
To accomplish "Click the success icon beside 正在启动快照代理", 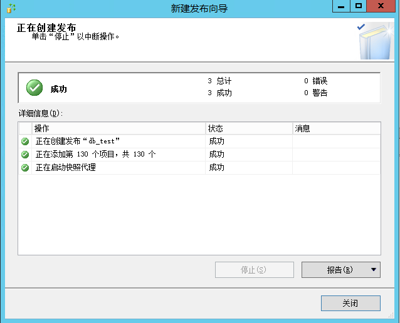I will [x=25, y=168].
